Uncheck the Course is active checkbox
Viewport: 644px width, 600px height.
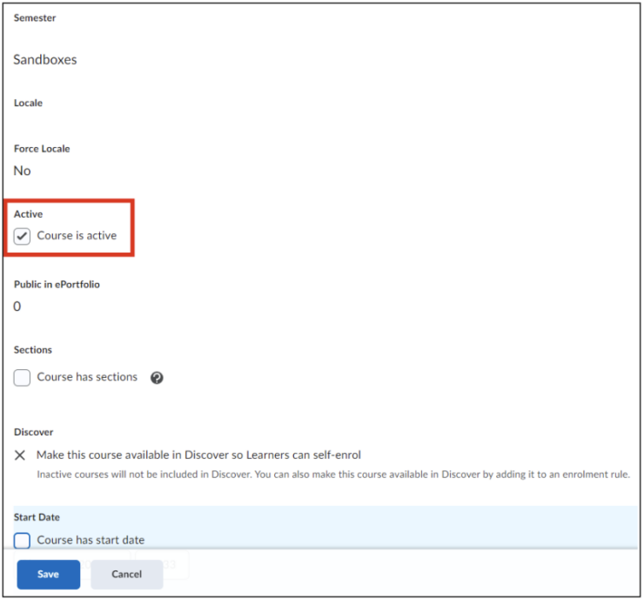coord(22,236)
